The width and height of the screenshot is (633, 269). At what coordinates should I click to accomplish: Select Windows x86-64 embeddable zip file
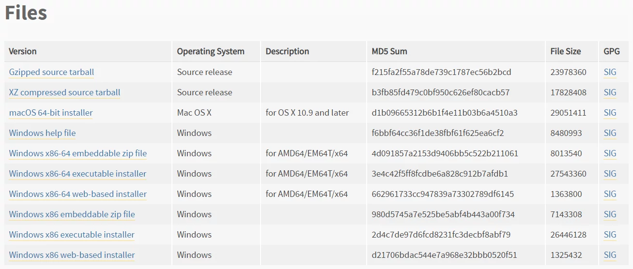(77, 153)
